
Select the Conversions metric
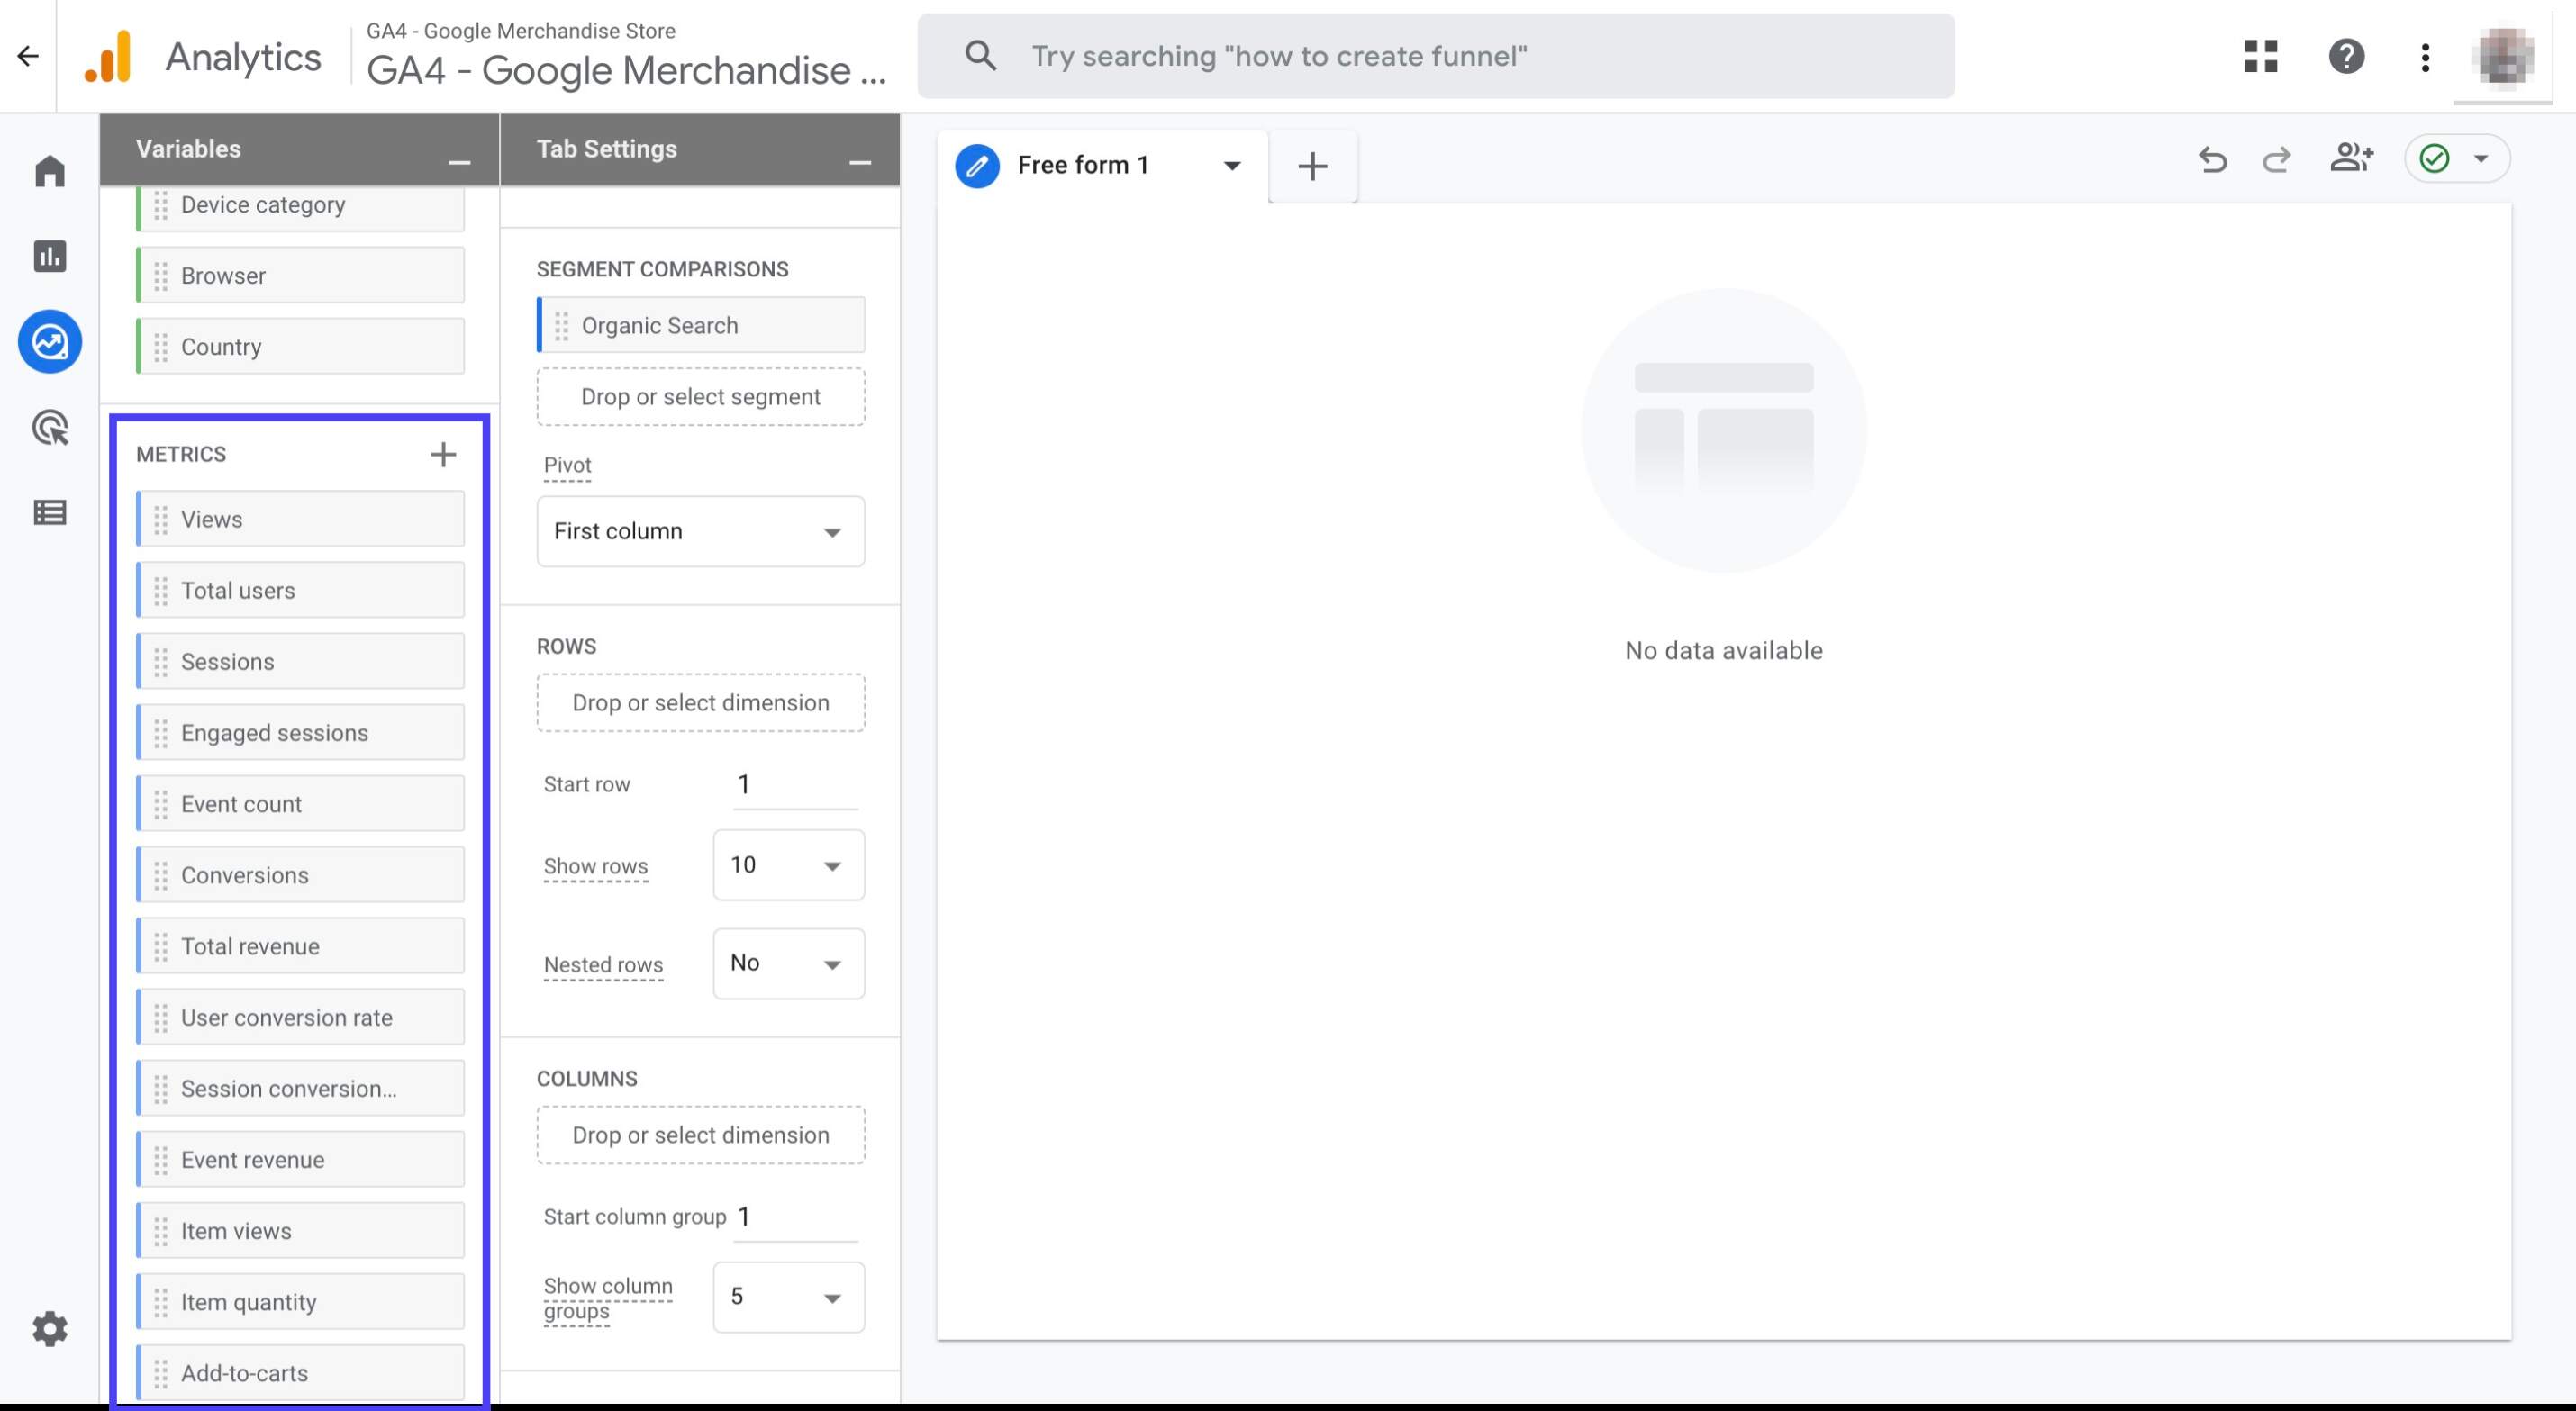click(300, 875)
